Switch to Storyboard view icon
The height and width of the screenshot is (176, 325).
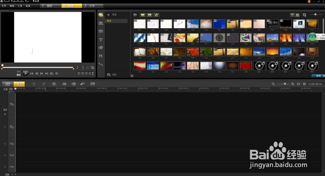pos(7,84)
